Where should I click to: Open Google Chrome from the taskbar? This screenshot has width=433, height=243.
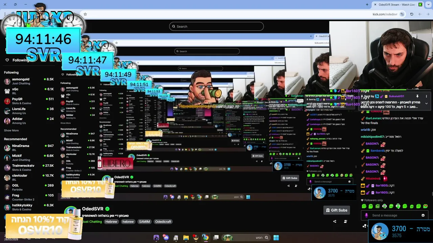click(205, 238)
